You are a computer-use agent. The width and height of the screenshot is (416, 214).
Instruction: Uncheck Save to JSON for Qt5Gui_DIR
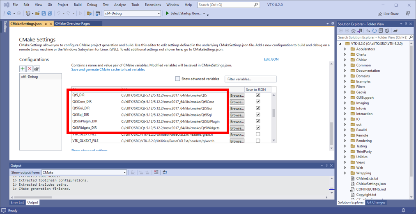pyautogui.click(x=257, y=108)
